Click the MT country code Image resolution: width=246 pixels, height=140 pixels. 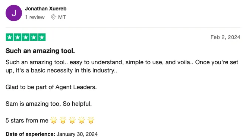tap(62, 17)
